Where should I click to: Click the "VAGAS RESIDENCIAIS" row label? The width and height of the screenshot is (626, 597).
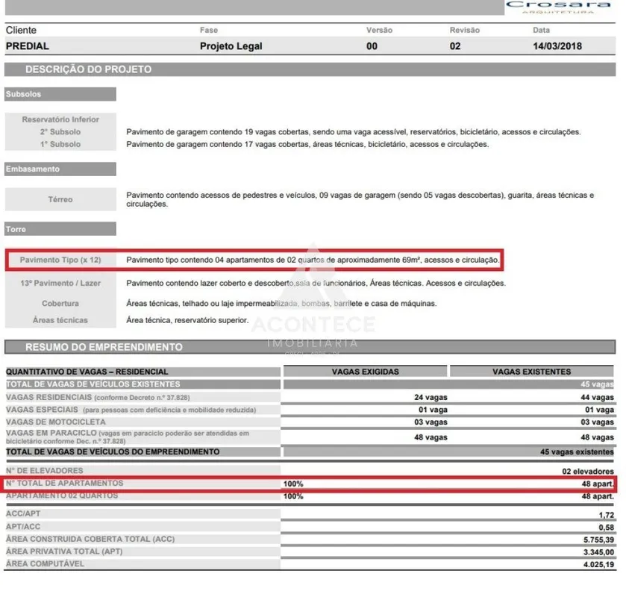tap(98, 397)
